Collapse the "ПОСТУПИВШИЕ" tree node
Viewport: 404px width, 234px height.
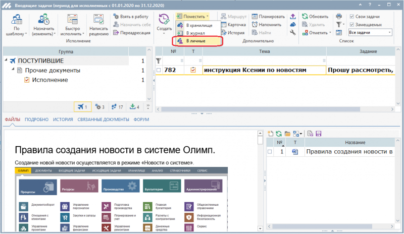(x=6, y=60)
